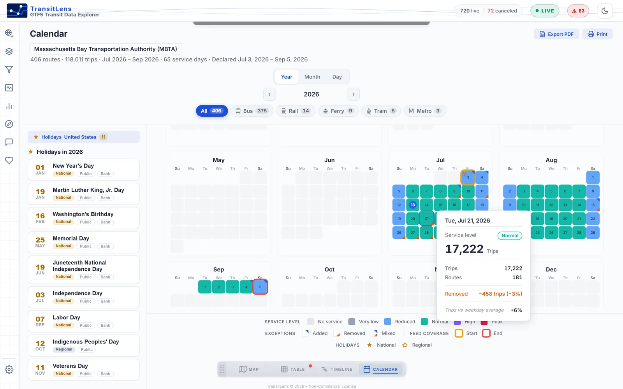This screenshot has width=623, height=389.
Task: Click the feed coverage End legend swatch
Action: coord(486,333)
